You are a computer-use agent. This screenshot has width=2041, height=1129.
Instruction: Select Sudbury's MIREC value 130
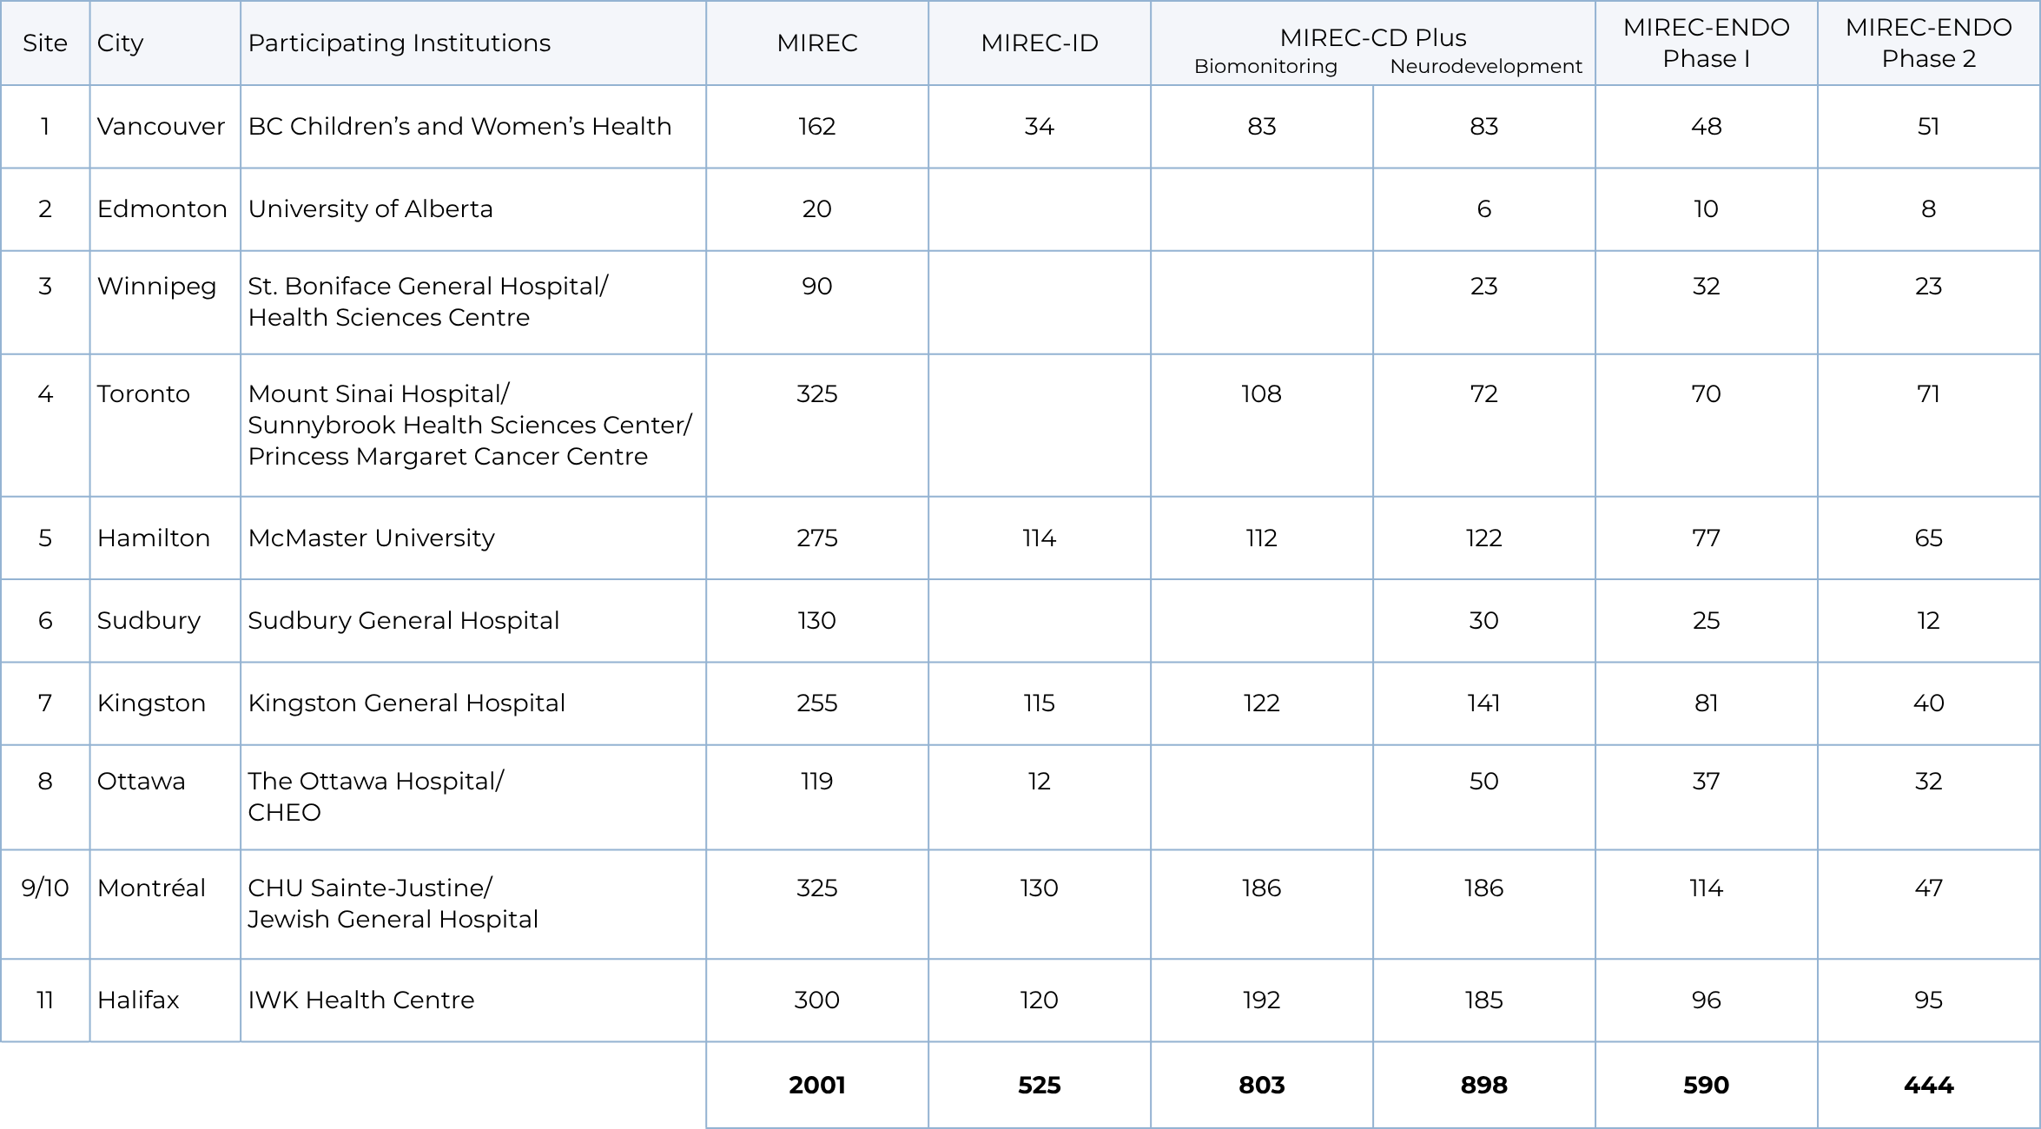[x=817, y=621]
